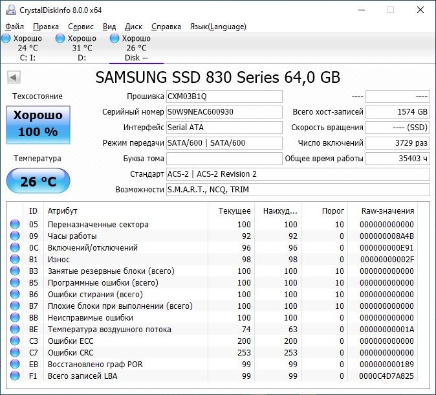Click status orb of row C7 Ошибки CRC
The height and width of the screenshot is (395, 436).
(x=15, y=353)
